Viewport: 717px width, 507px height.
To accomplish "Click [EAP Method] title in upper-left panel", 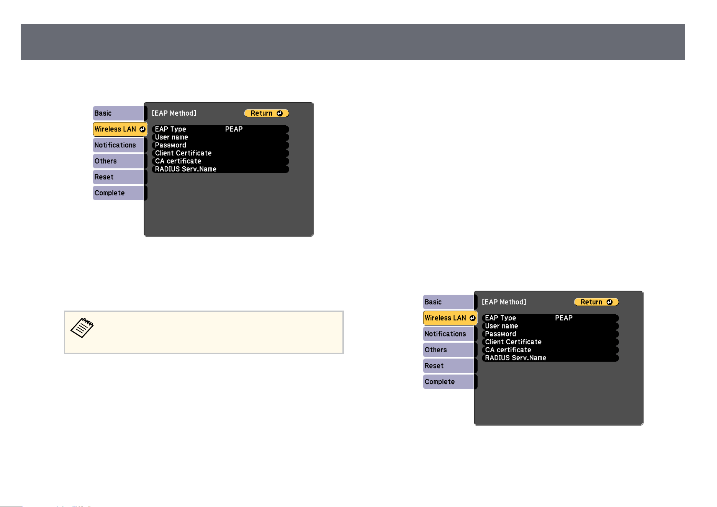I will pyautogui.click(x=174, y=113).
